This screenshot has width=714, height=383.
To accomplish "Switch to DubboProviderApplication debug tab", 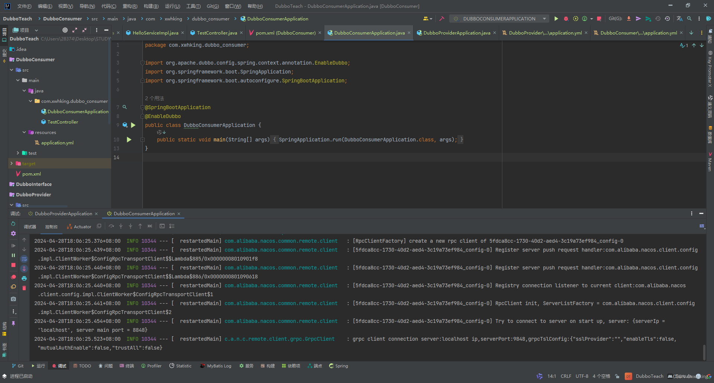I will point(63,214).
